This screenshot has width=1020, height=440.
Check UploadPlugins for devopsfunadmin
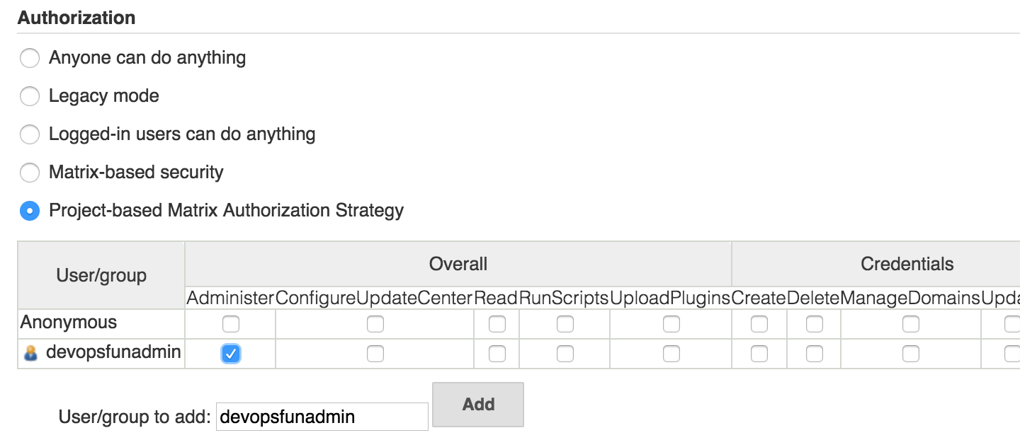pyautogui.click(x=671, y=354)
